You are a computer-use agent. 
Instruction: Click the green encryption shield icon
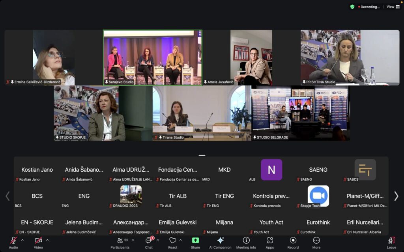click(x=352, y=7)
